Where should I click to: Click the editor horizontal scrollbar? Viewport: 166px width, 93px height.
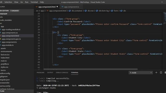(91, 69)
